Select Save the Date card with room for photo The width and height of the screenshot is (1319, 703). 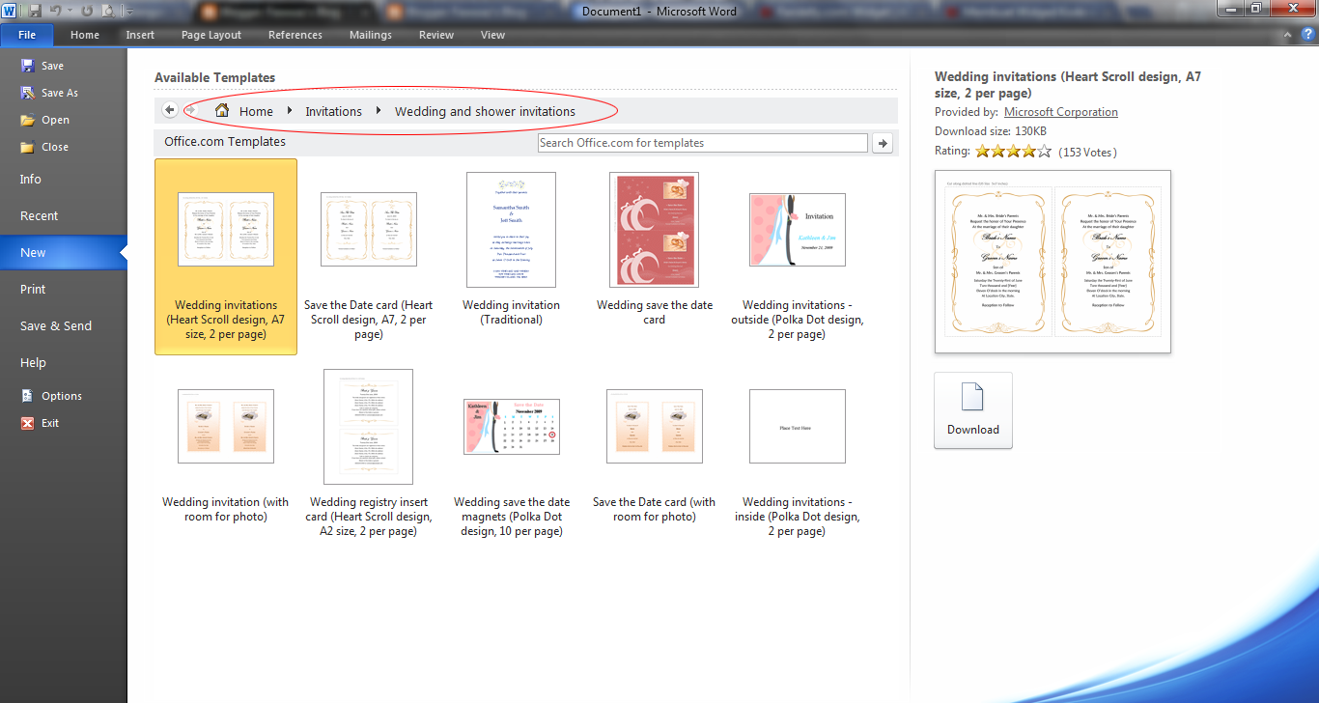pos(655,453)
